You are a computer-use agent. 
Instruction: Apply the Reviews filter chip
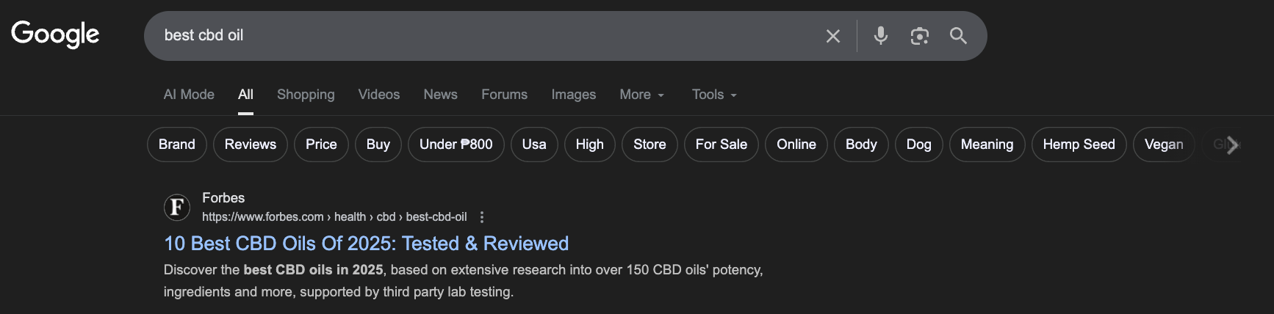251,145
